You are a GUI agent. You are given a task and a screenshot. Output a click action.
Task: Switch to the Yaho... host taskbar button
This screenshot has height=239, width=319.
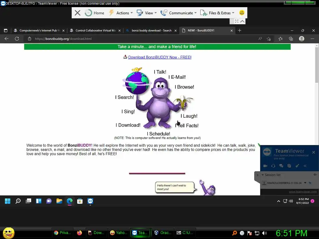tap(119, 233)
